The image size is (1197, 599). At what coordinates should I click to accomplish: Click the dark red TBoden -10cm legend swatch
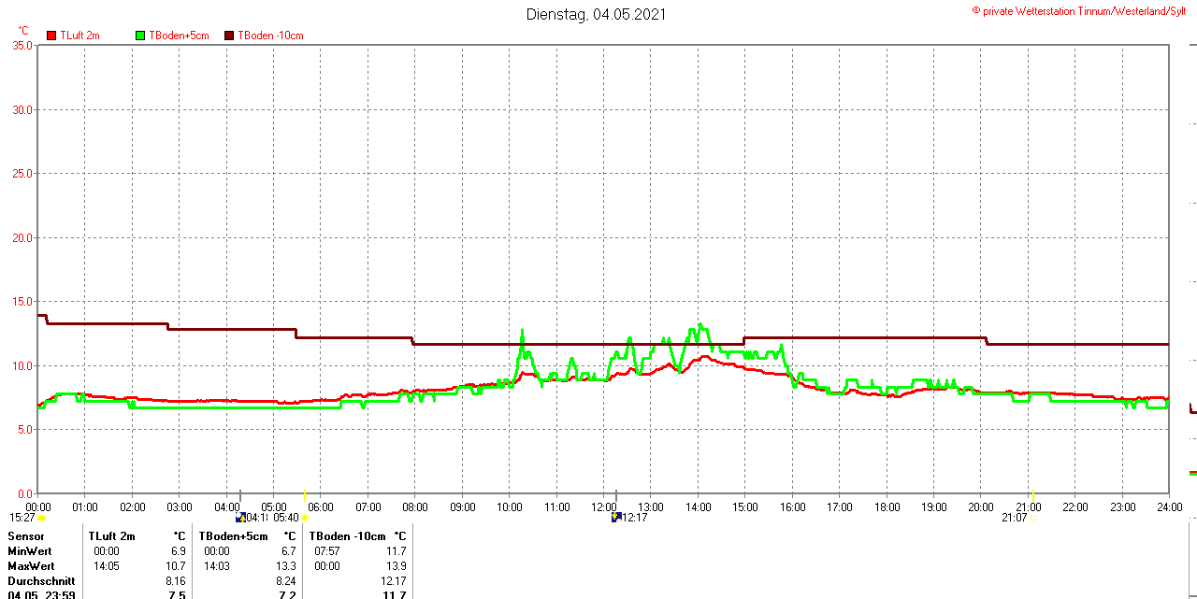point(229,36)
